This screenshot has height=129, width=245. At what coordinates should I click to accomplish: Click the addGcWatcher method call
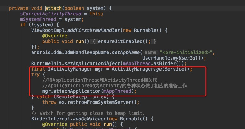pos(90,119)
